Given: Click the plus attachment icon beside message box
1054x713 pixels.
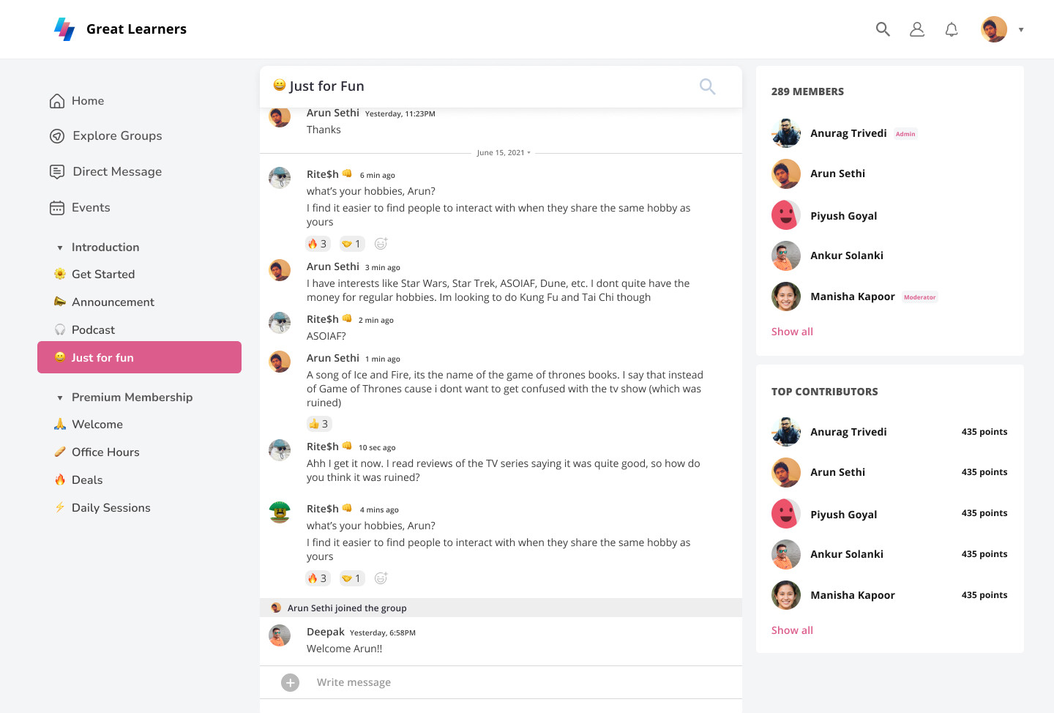Looking at the screenshot, I should pos(290,682).
